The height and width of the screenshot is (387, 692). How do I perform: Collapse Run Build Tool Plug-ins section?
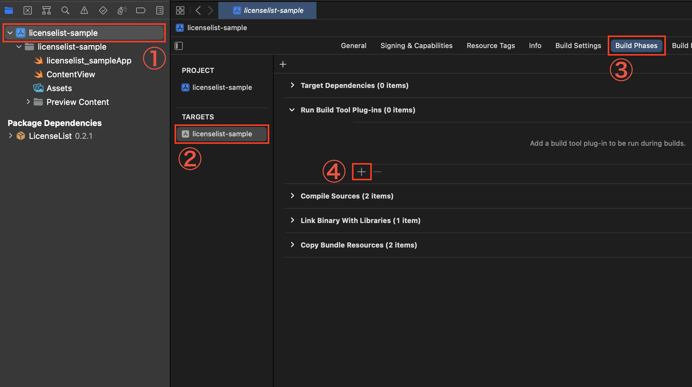pos(292,110)
